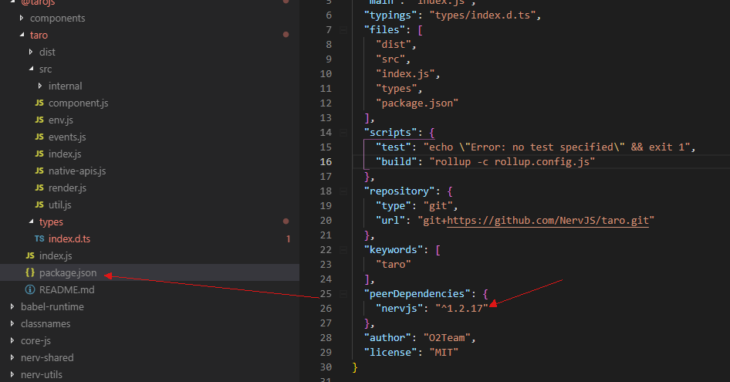Expand the nerv-shared folder arrow
730x382 pixels.
click(x=12, y=357)
